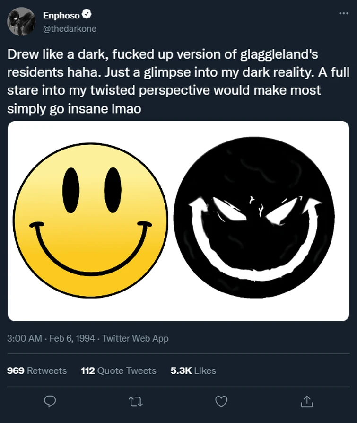Click the Twitter Web App source label

(x=135, y=338)
